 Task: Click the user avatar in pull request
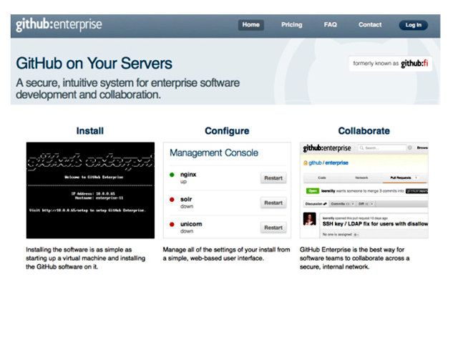(x=310, y=219)
